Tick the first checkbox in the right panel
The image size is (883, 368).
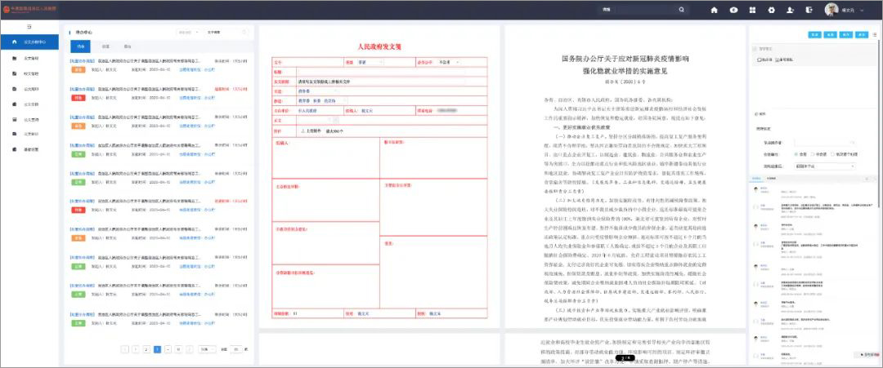click(x=760, y=59)
